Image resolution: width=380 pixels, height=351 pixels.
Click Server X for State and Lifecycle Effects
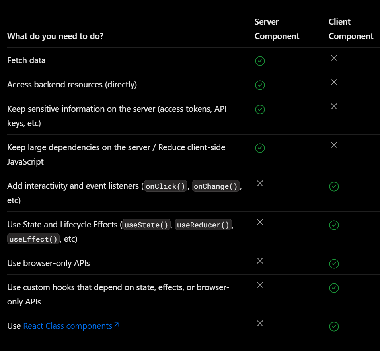260,222
